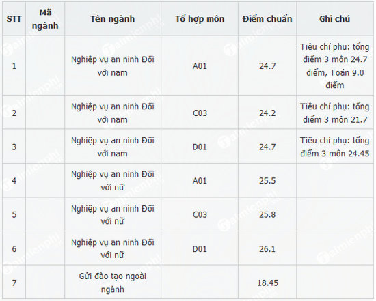Select the Mã ngành header cell
Screen dimensions: 376x301
pos(45,18)
